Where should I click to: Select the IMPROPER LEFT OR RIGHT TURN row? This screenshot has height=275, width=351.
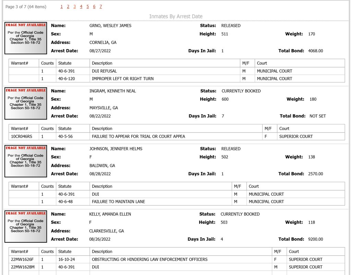click(x=177, y=79)
